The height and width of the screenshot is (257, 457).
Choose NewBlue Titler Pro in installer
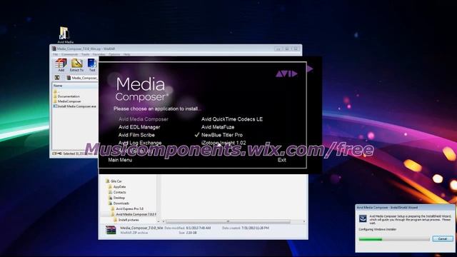point(222,135)
